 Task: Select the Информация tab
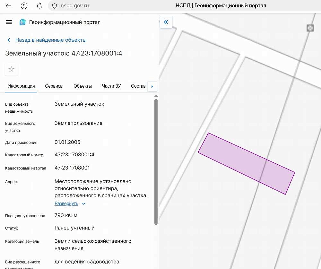pyautogui.click(x=21, y=86)
